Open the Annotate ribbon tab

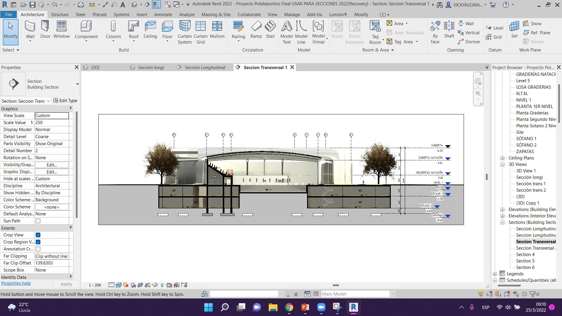tap(163, 14)
